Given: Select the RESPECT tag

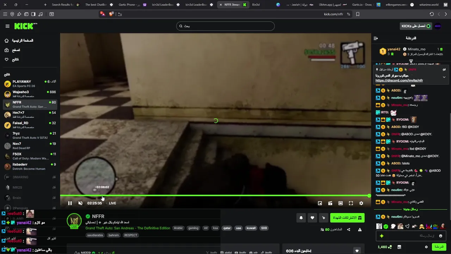Looking at the screenshot, I should (x=131, y=235).
